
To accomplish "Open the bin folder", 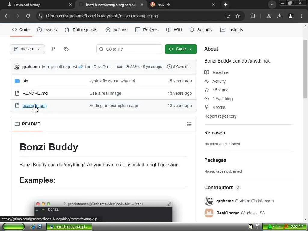I will (25, 81).
